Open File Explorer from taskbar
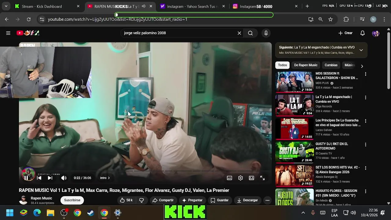Screen dimensions: 391x220 click(x=50, y=213)
